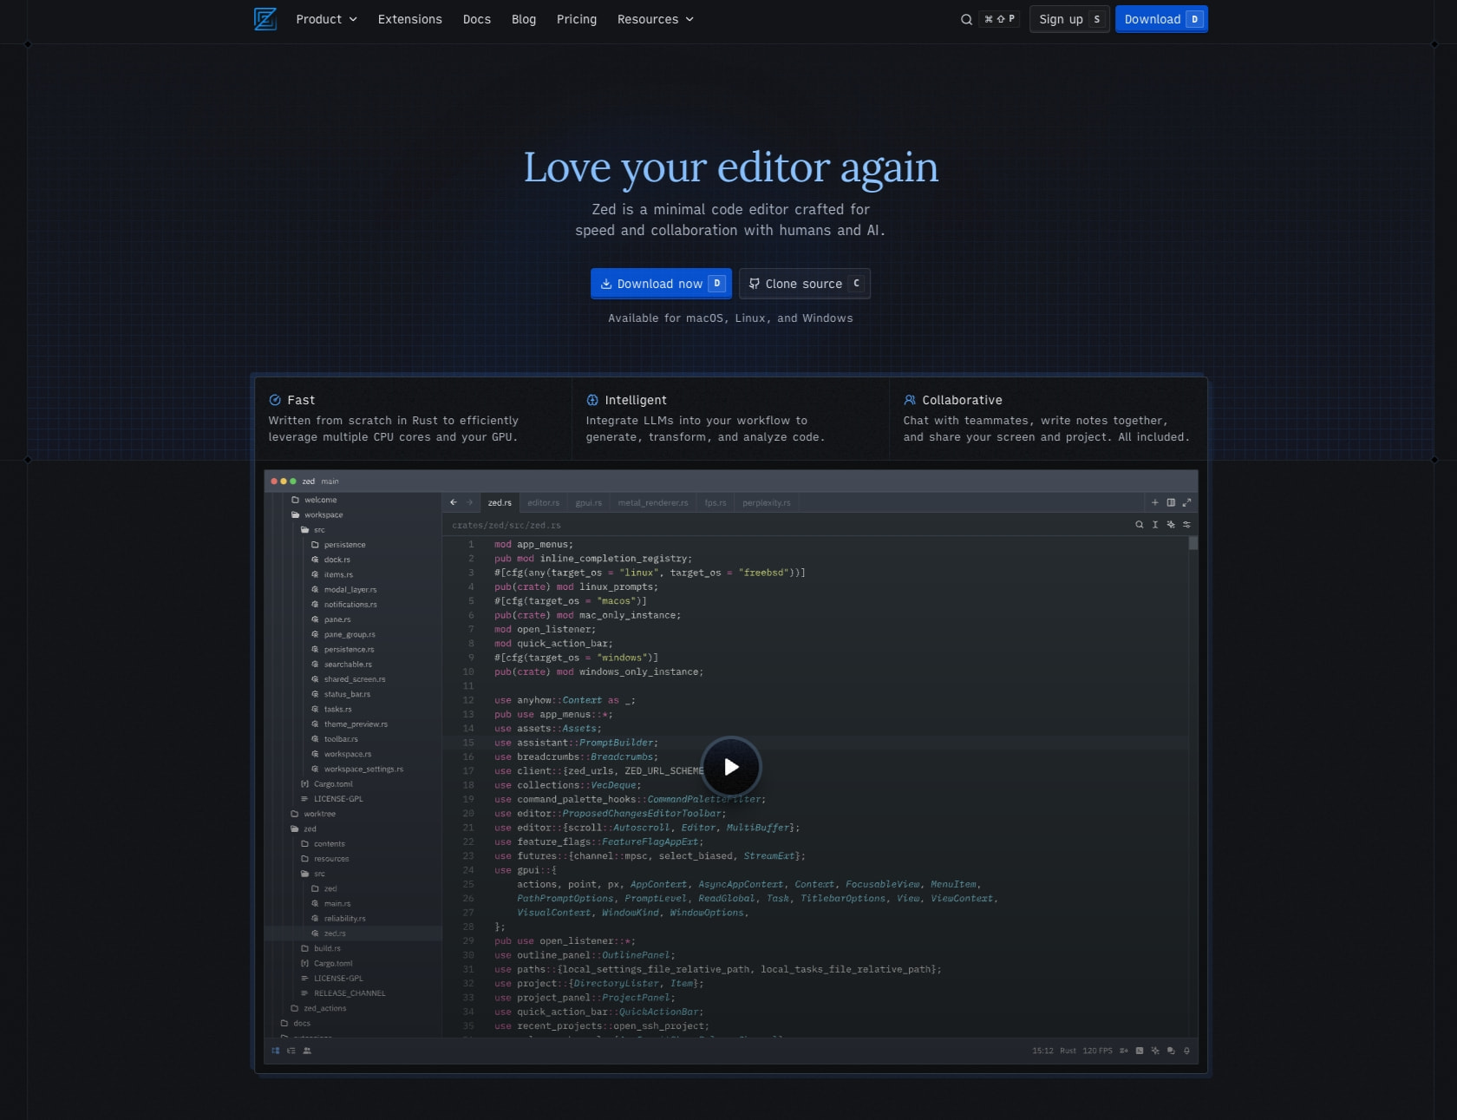1457x1120 pixels.
Task: Click the Fast feature checkmark icon
Action: [x=275, y=400]
